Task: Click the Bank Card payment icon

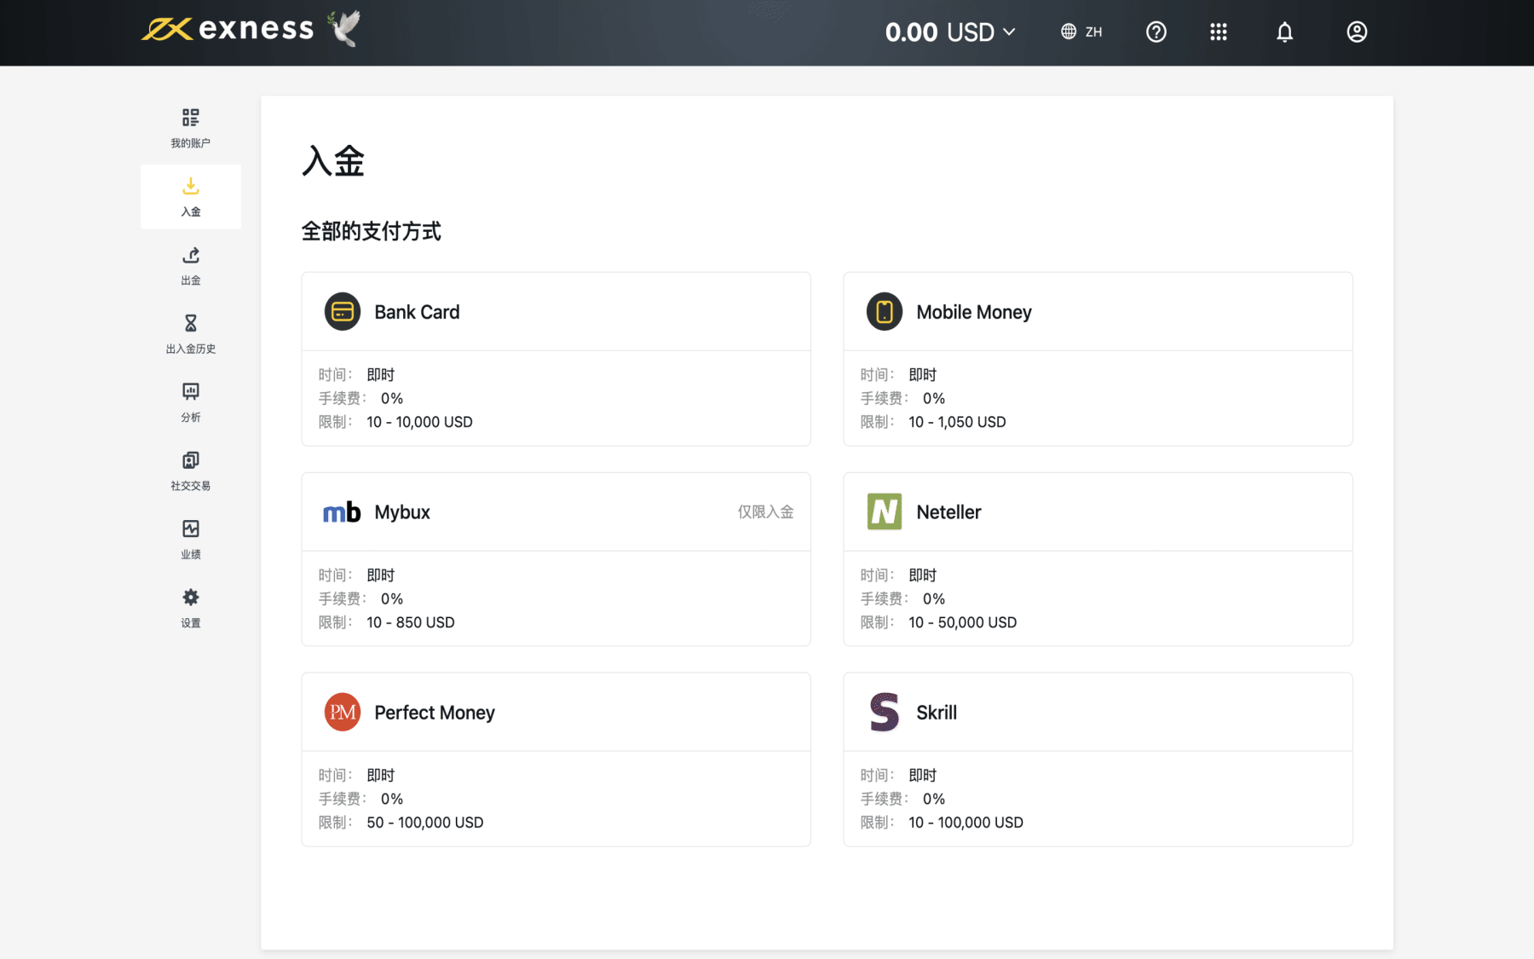Action: point(343,312)
